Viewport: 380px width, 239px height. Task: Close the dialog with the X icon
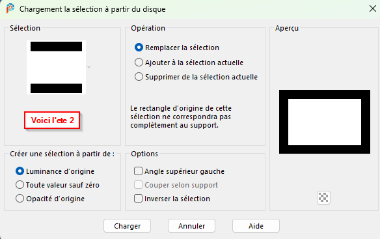tap(372, 8)
